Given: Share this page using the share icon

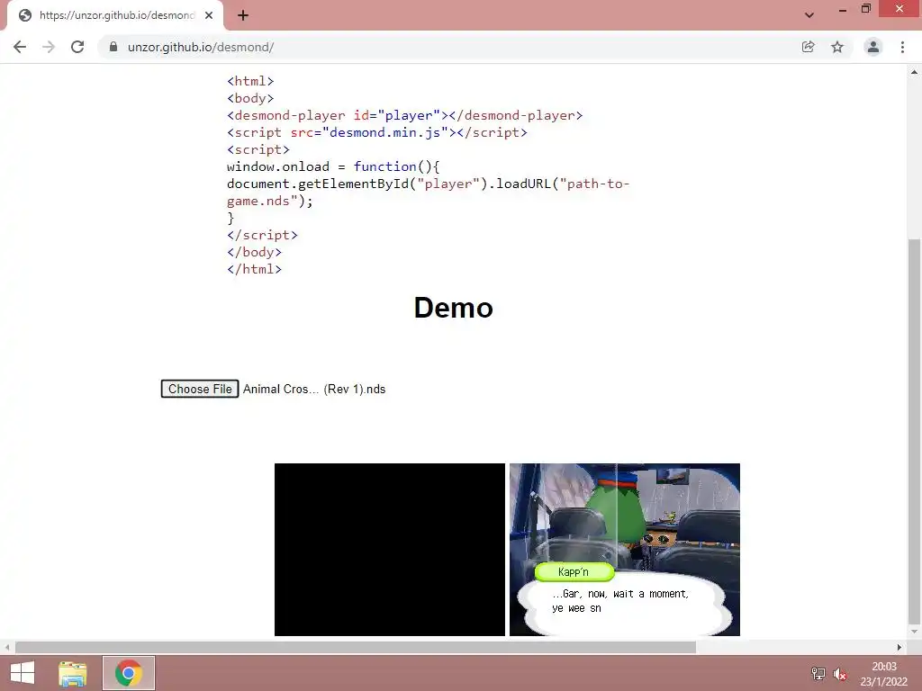Looking at the screenshot, I should click(x=808, y=47).
